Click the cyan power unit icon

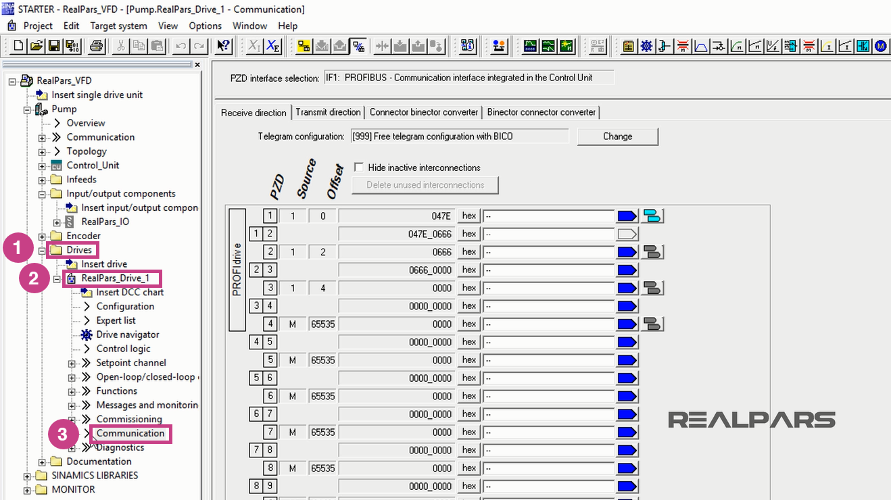coord(863,46)
